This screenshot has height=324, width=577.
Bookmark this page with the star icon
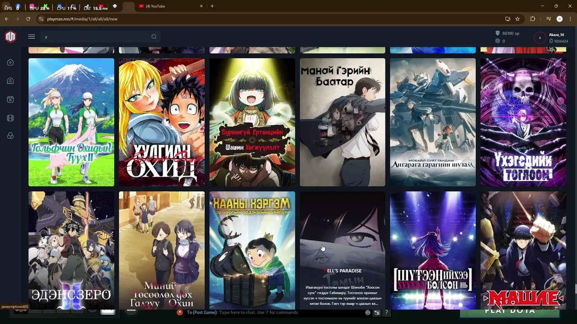click(517, 19)
